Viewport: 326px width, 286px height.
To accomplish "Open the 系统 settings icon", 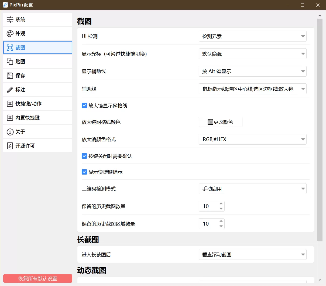I will (x=9, y=19).
